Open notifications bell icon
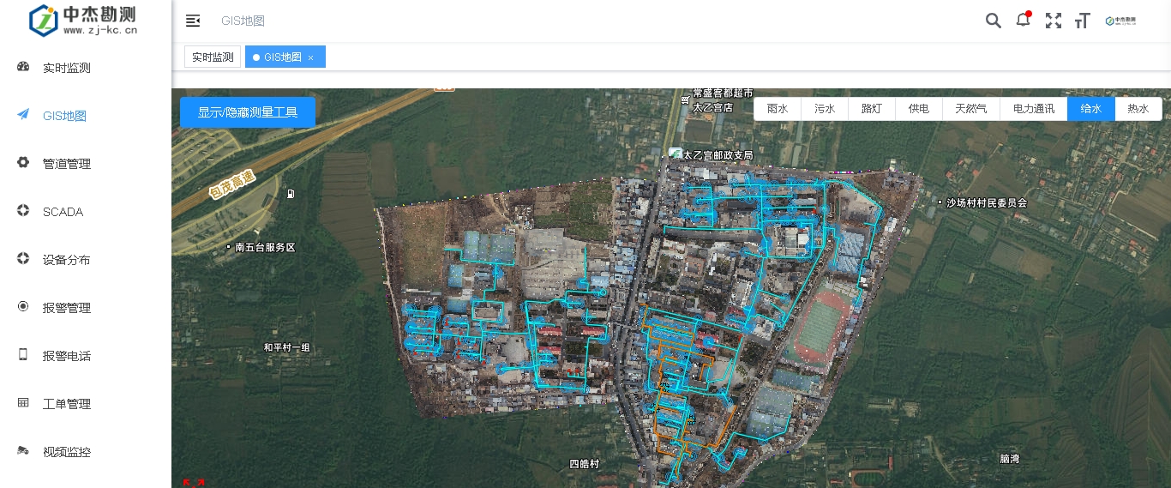 pyautogui.click(x=1023, y=21)
